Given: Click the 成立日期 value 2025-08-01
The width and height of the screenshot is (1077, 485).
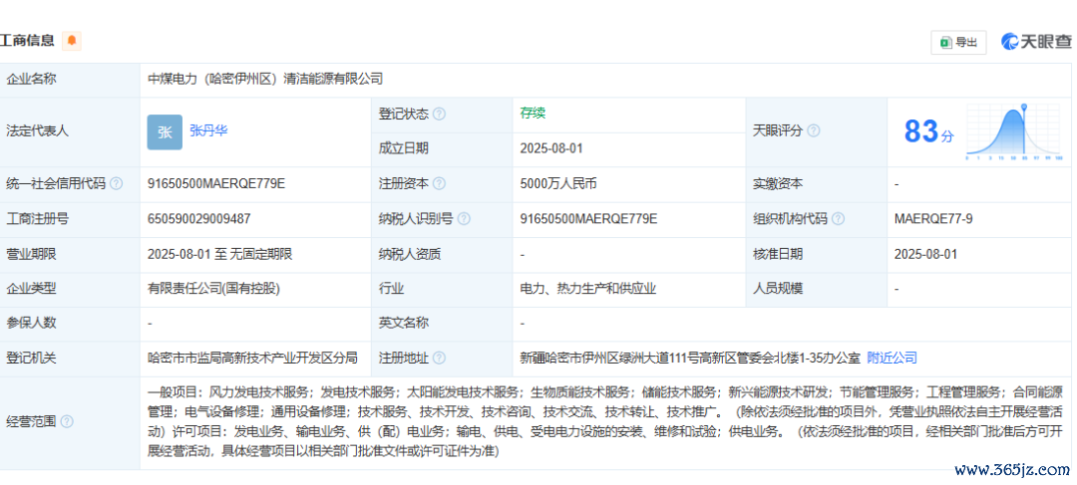Looking at the screenshot, I should coord(551,148).
